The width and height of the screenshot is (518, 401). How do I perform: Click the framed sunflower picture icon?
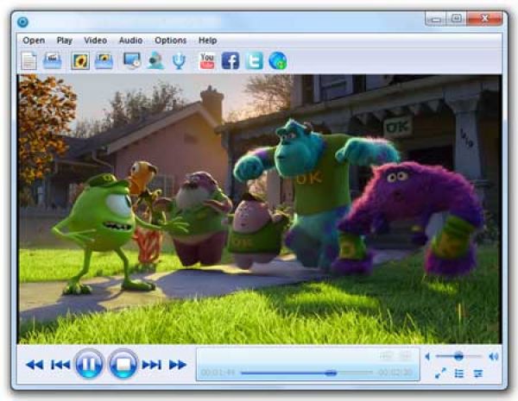(80, 61)
